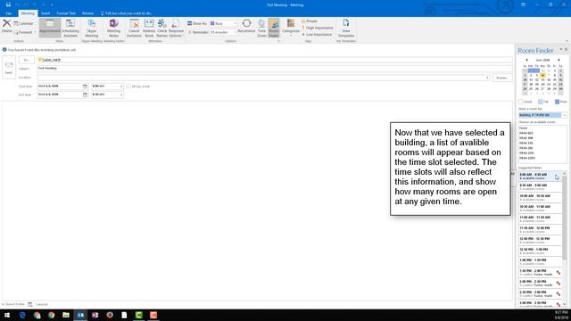Open Outlook from the taskbar

[80, 315]
